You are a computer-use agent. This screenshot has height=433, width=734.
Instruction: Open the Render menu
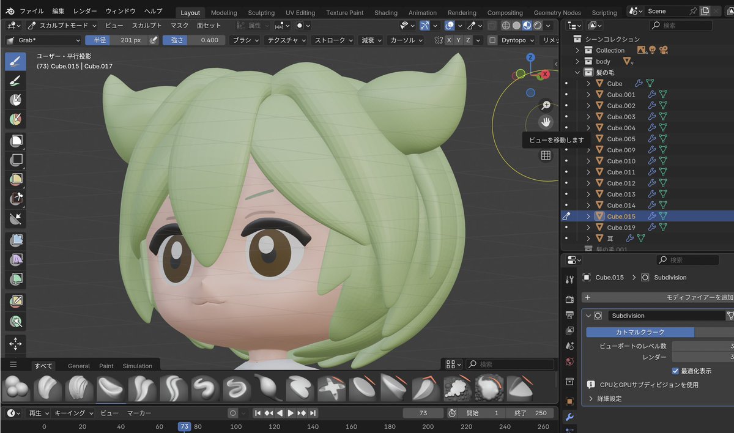click(x=84, y=11)
